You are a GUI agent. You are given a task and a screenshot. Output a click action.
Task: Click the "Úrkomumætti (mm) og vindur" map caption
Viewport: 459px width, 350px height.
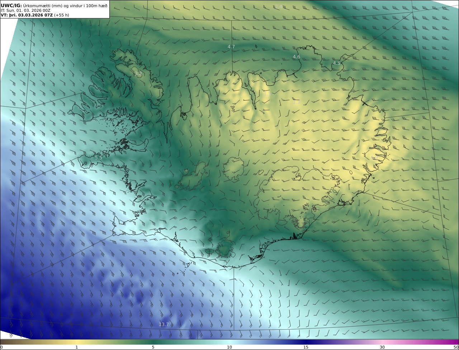tap(65, 5)
